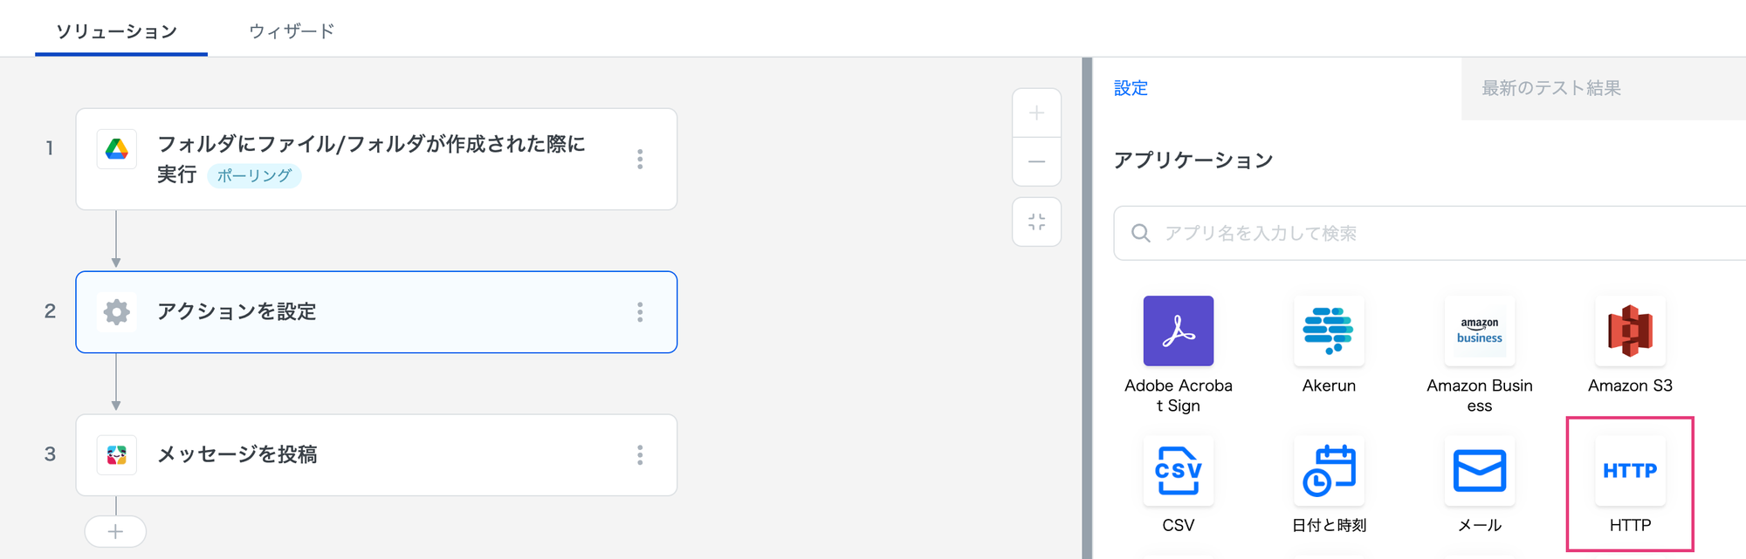Image resolution: width=1746 pixels, height=559 pixels.
Task: Open three-dot menu on step 1
Action: click(x=640, y=159)
